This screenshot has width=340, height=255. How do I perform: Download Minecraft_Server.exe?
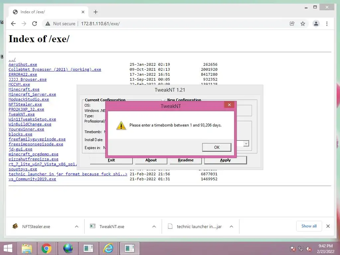coord(32,94)
